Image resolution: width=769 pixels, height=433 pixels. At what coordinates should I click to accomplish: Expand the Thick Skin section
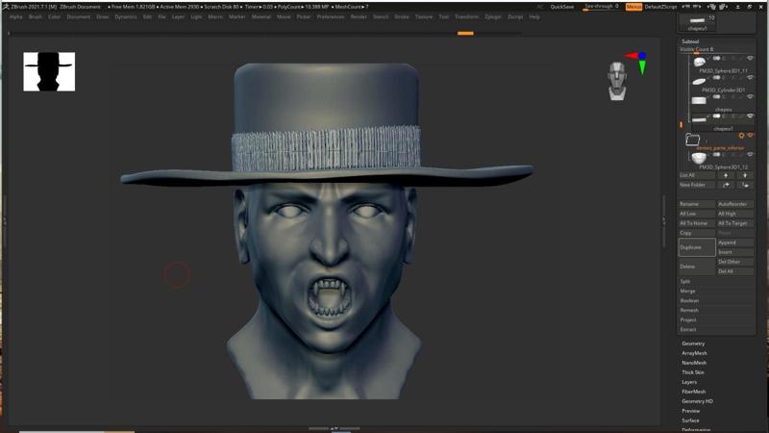692,372
